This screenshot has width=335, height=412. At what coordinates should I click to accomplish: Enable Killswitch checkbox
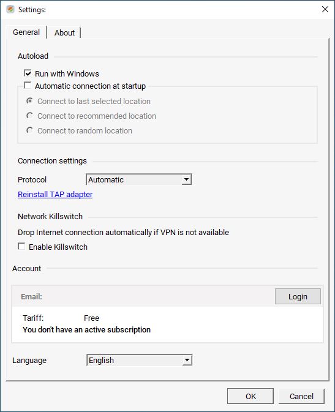click(21, 247)
